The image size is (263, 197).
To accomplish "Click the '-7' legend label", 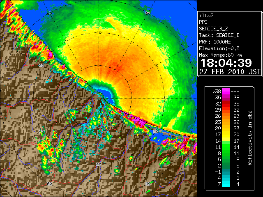I will coord(218,184).
